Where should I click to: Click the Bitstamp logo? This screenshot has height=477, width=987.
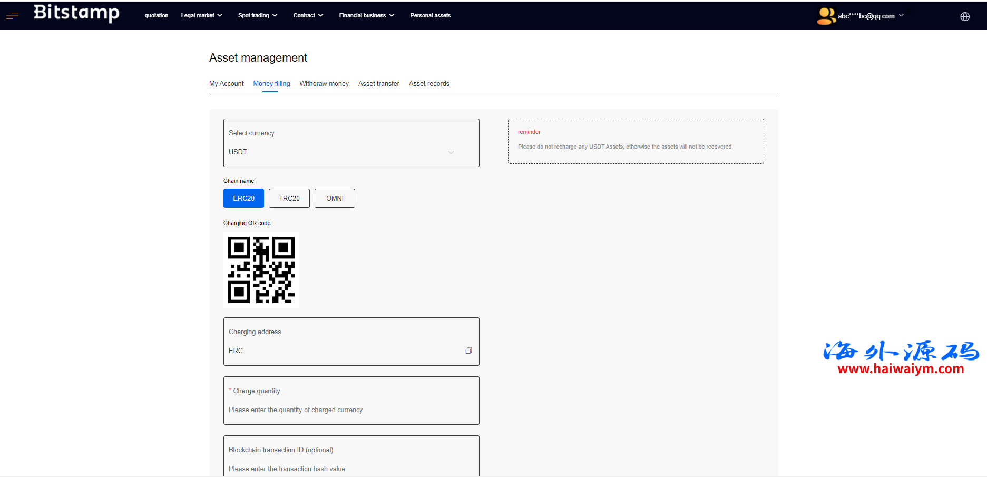[76, 13]
